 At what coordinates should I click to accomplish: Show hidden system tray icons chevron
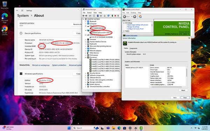tap(191, 128)
